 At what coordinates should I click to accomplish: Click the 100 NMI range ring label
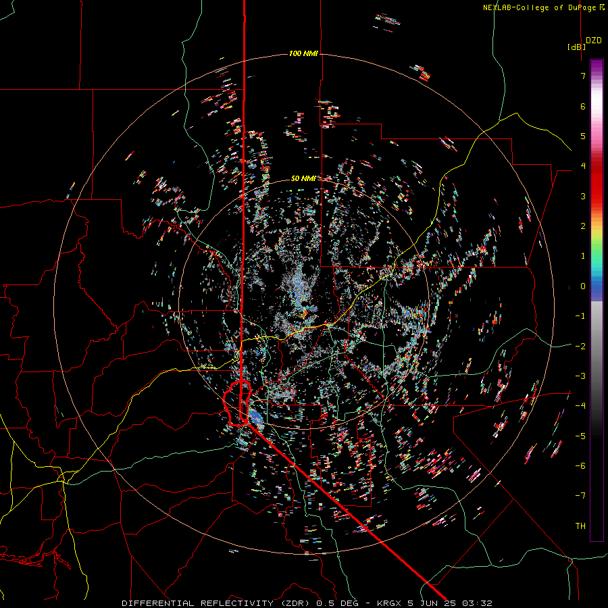tap(303, 53)
